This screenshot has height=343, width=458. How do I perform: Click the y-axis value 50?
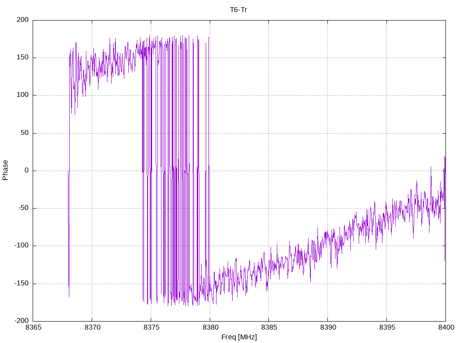[x=25, y=133]
